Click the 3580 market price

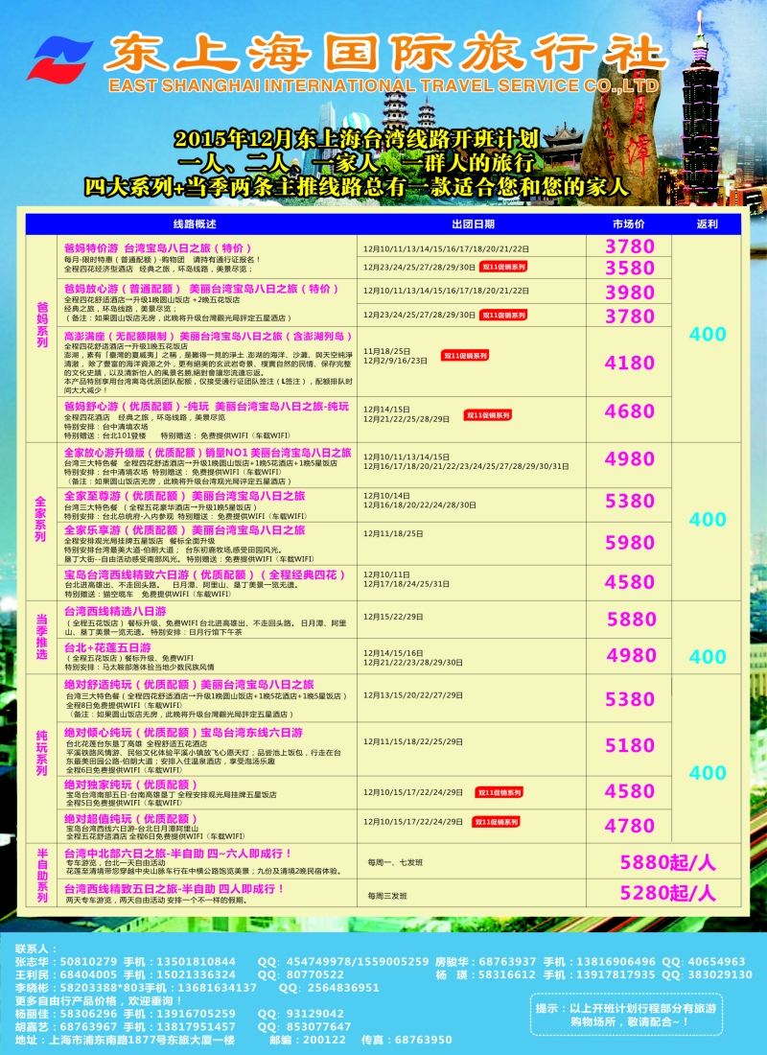pyautogui.click(x=630, y=268)
